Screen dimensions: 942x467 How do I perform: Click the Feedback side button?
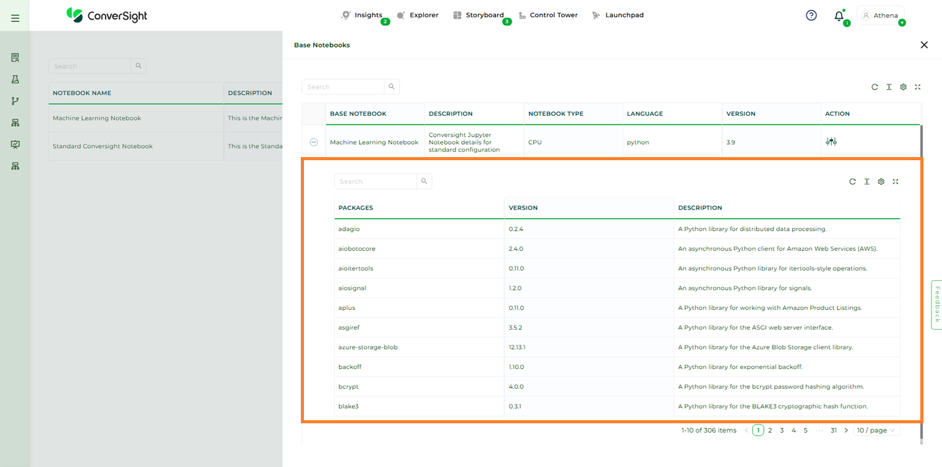pyautogui.click(x=936, y=304)
